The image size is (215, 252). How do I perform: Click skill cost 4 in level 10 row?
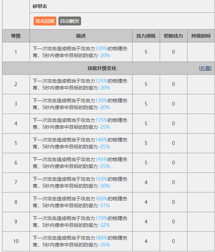click(146, 241)
